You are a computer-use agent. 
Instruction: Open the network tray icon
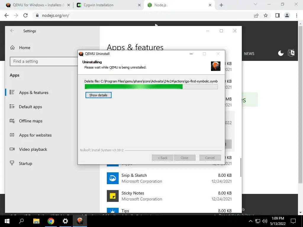pos(258,221)
